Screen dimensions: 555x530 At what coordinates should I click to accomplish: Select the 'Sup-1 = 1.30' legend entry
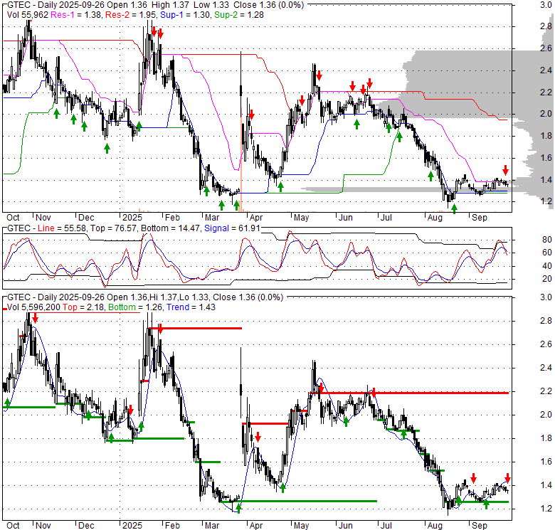(186, 15)
